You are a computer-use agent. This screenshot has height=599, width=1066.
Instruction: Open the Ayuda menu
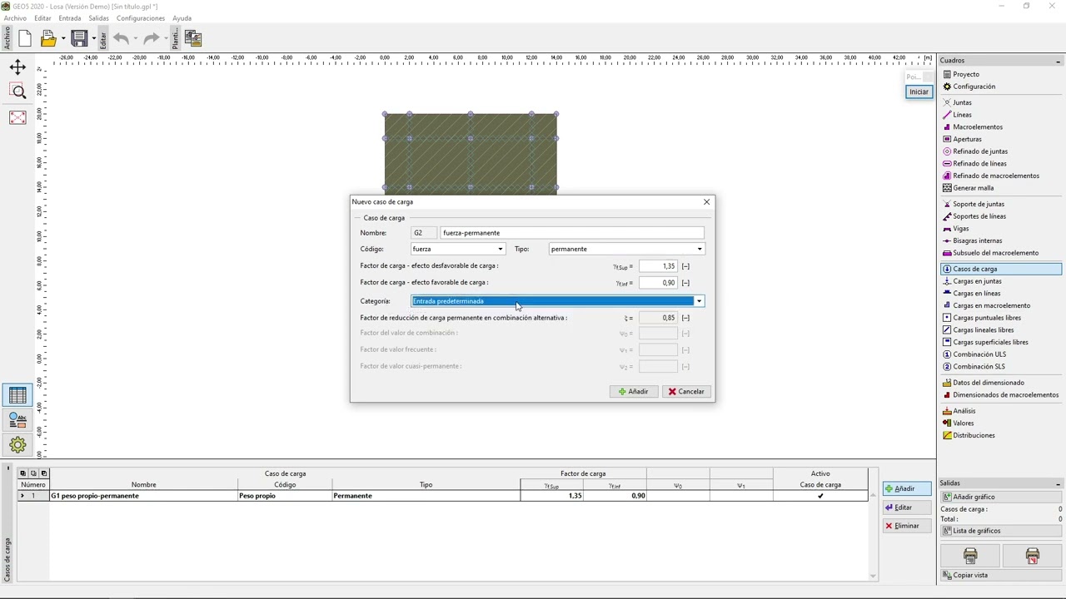coord(182,18)
